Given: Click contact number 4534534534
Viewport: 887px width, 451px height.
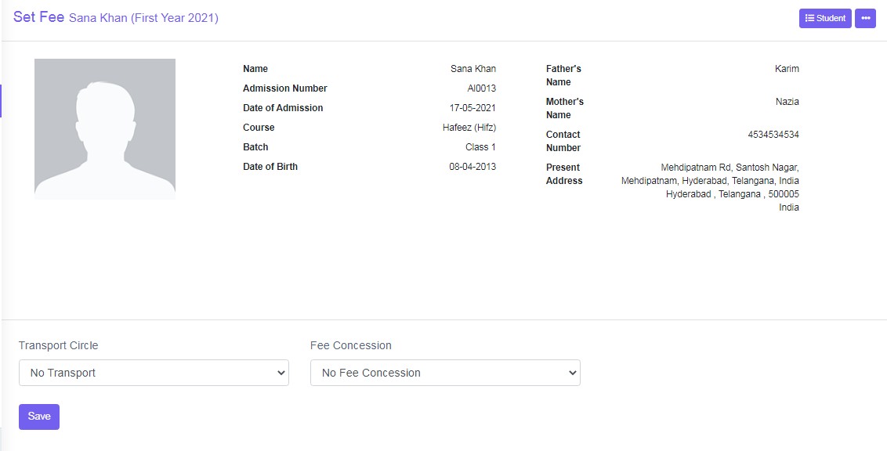Looking at the screenshot, I should tap(773, 135).
